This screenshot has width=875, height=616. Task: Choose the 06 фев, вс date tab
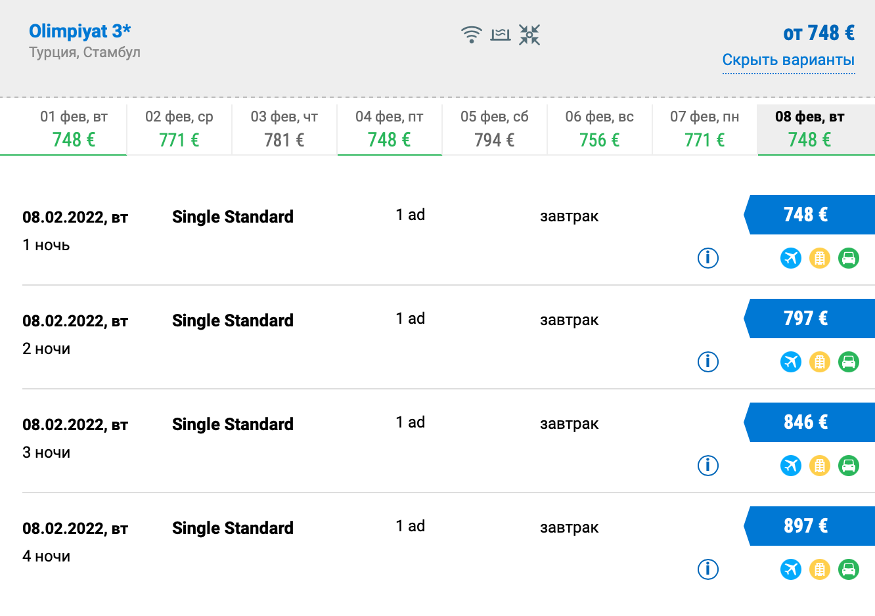(x=600, y=129)
